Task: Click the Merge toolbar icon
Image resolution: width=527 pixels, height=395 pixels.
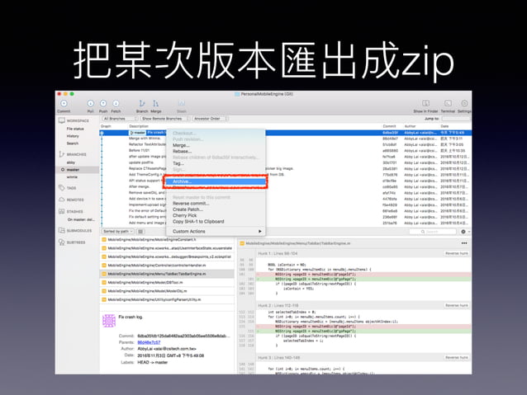Action: click(155, 103)
